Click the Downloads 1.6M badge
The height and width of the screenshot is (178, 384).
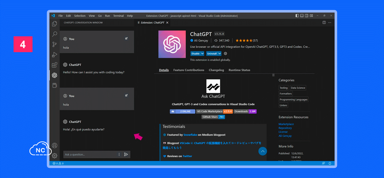tap(245, 112)
